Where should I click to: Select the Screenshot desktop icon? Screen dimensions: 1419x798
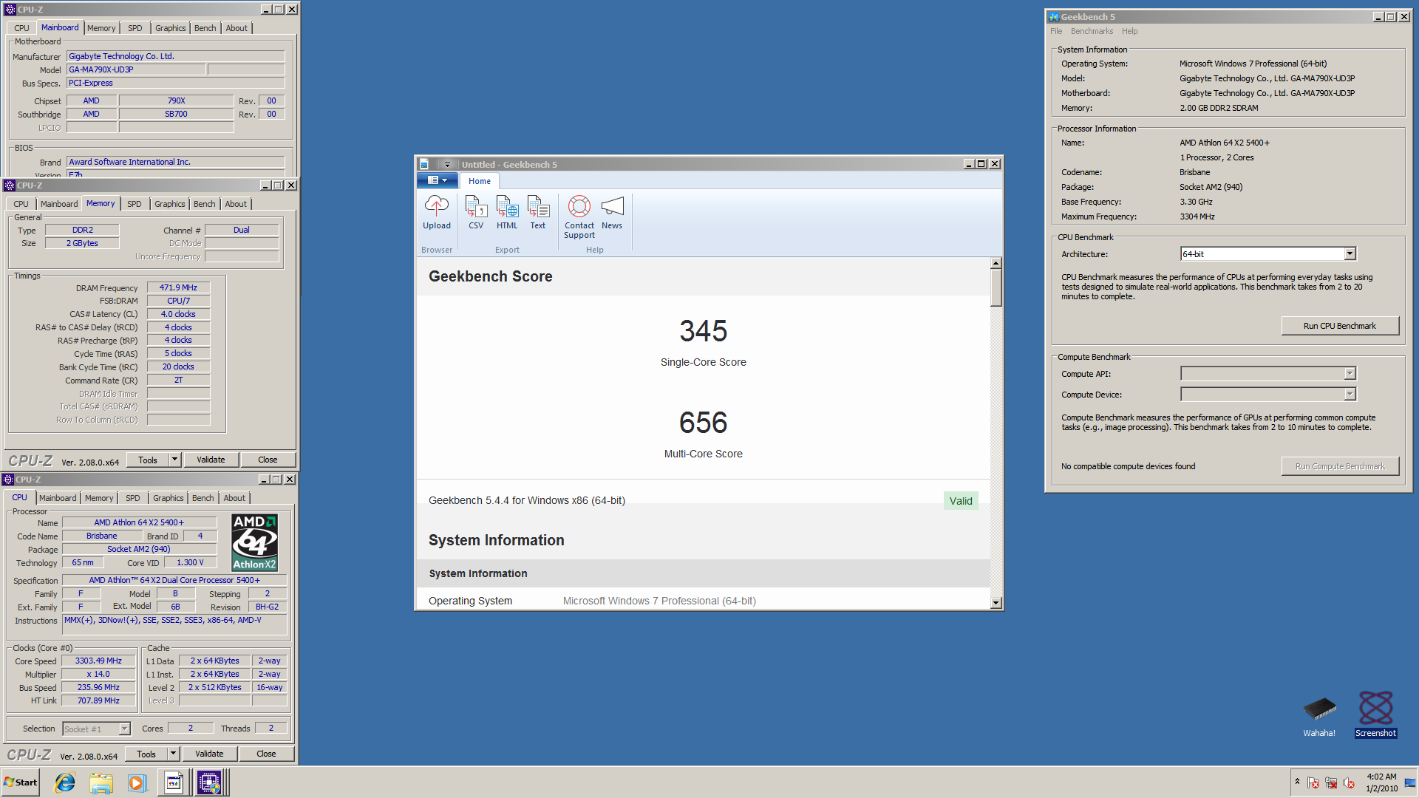(x=1375, y=715)
